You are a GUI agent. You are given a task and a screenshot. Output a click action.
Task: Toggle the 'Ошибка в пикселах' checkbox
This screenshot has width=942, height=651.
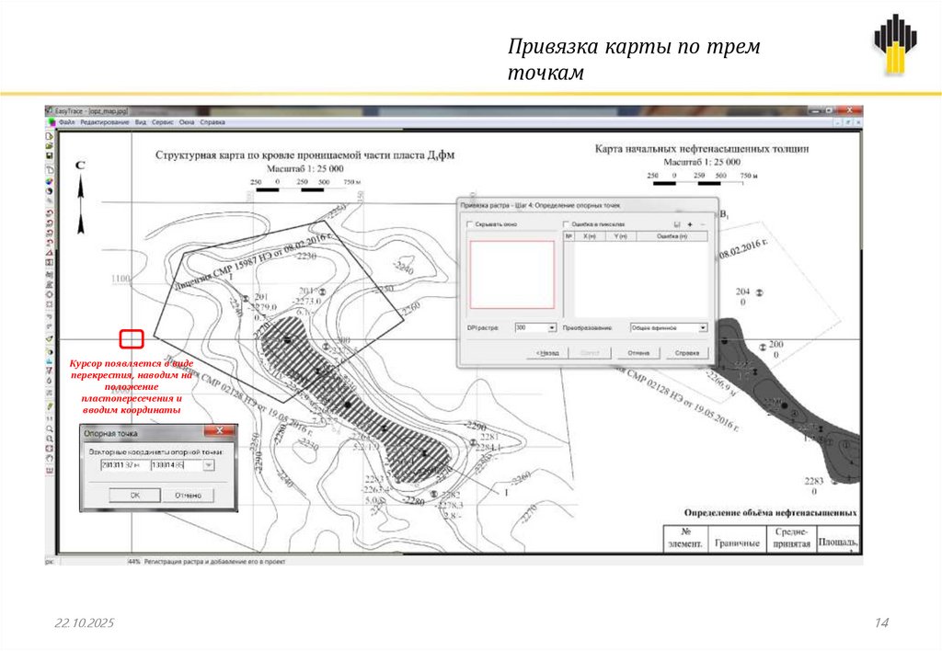566,224
